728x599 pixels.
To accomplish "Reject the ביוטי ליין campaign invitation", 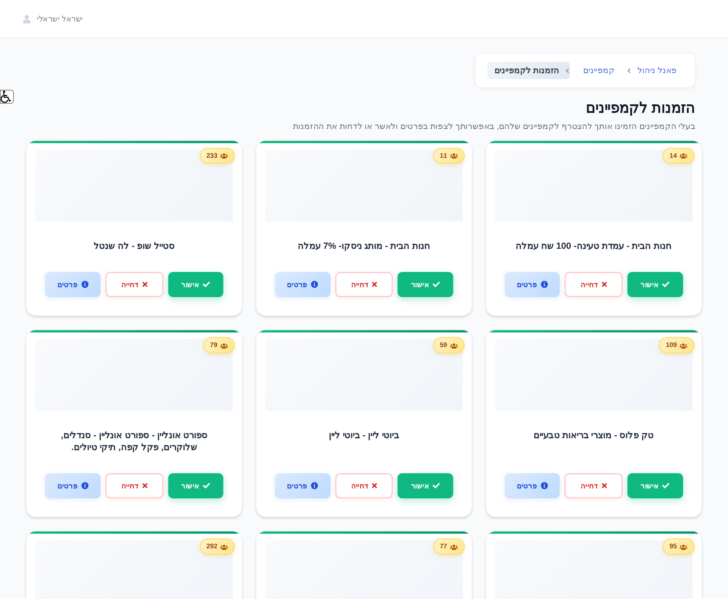I will (x=364, y=486).
